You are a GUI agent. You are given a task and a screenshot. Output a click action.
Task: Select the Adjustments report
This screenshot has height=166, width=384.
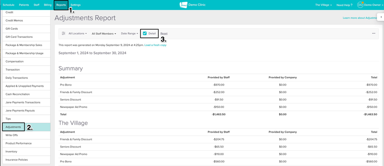tap(27, 127)
